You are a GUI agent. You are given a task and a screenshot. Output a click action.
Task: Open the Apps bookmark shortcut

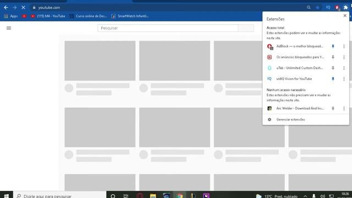[x=11, y=16]
